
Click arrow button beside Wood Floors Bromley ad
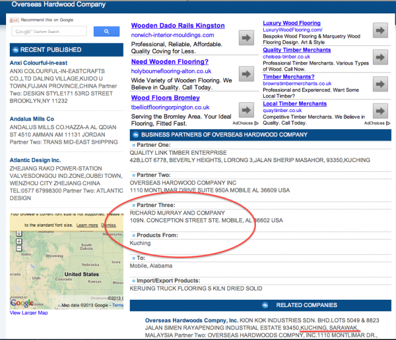(x=246, y=110)
